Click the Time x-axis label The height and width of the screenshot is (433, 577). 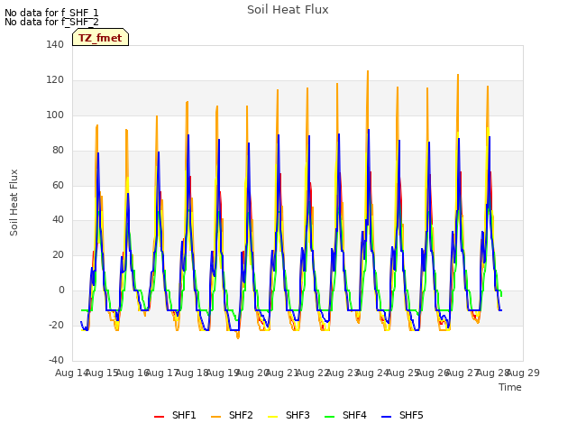(510, 387)
